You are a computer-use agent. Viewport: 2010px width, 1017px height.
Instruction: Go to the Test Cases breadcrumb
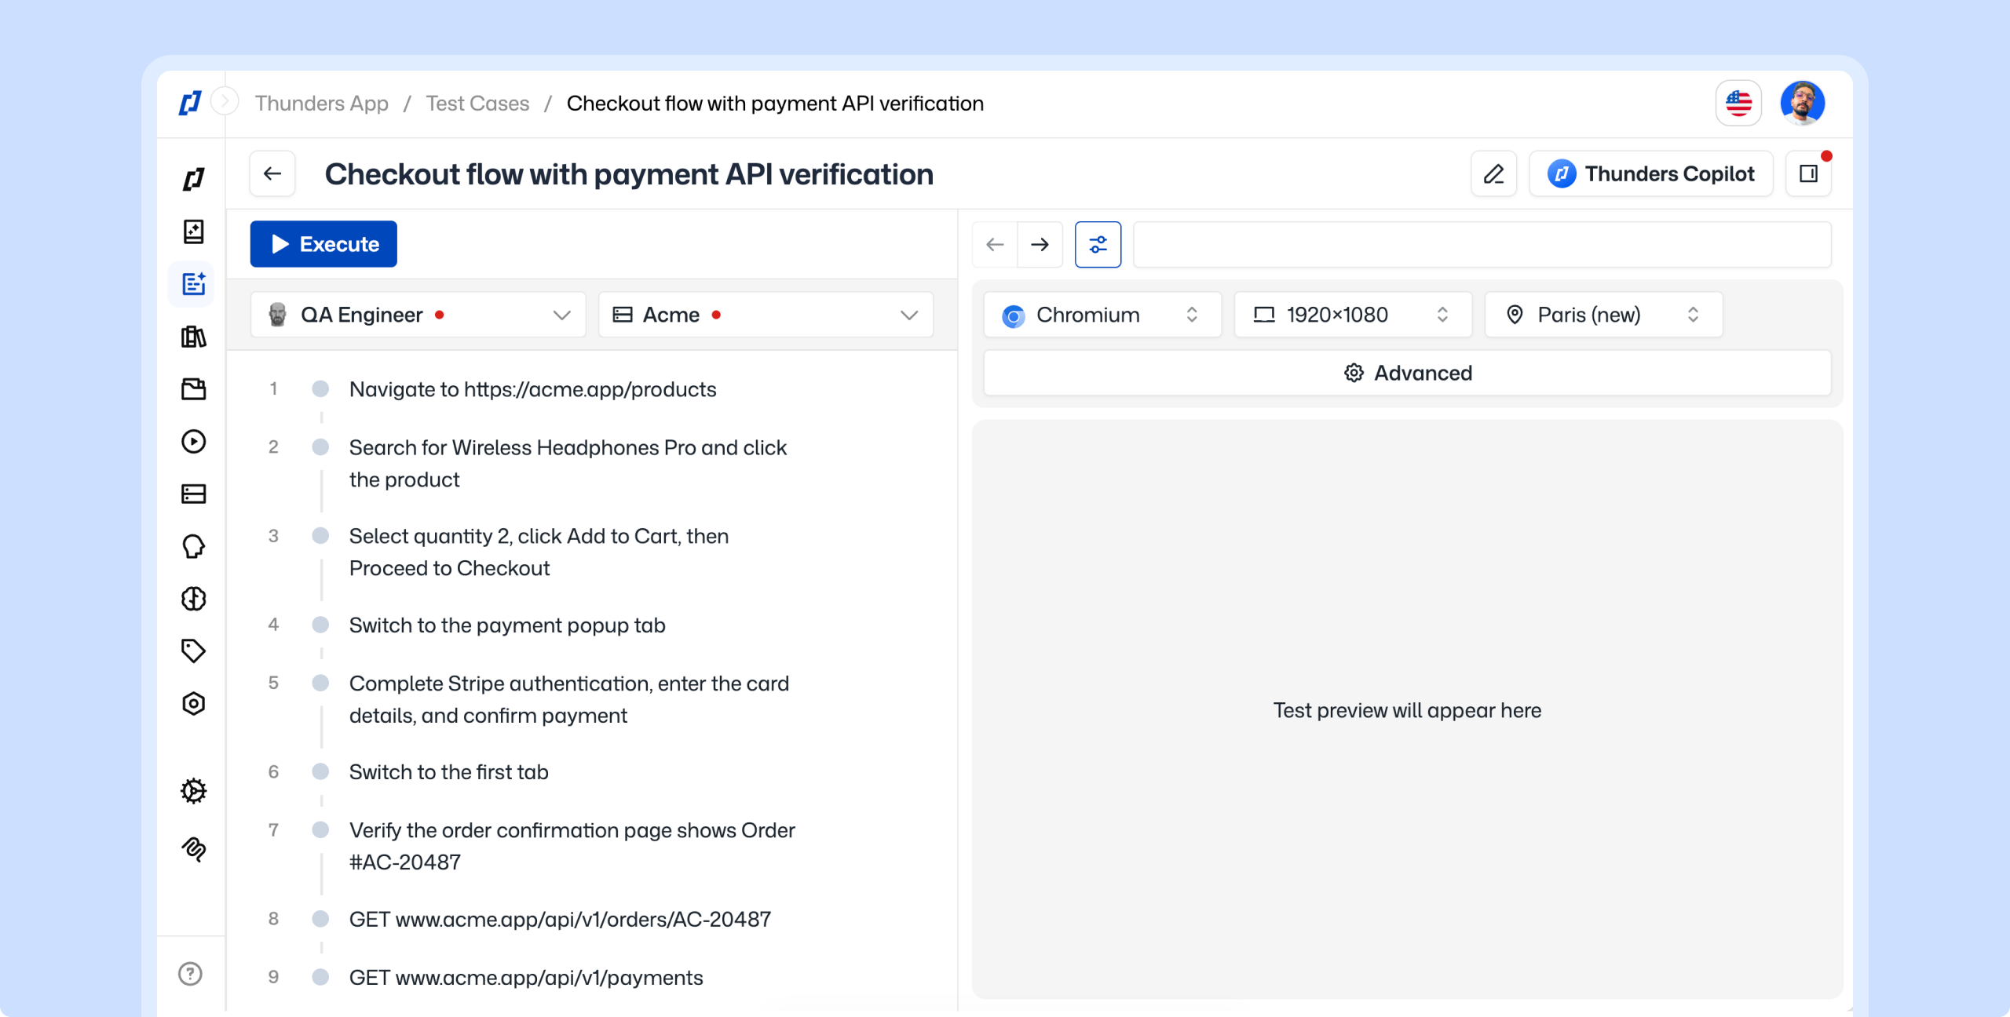477,104
